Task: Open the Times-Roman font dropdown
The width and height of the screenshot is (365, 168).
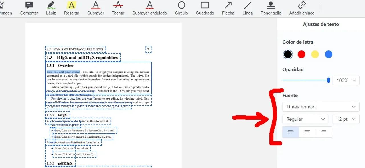Action: (x=321, y=107)
